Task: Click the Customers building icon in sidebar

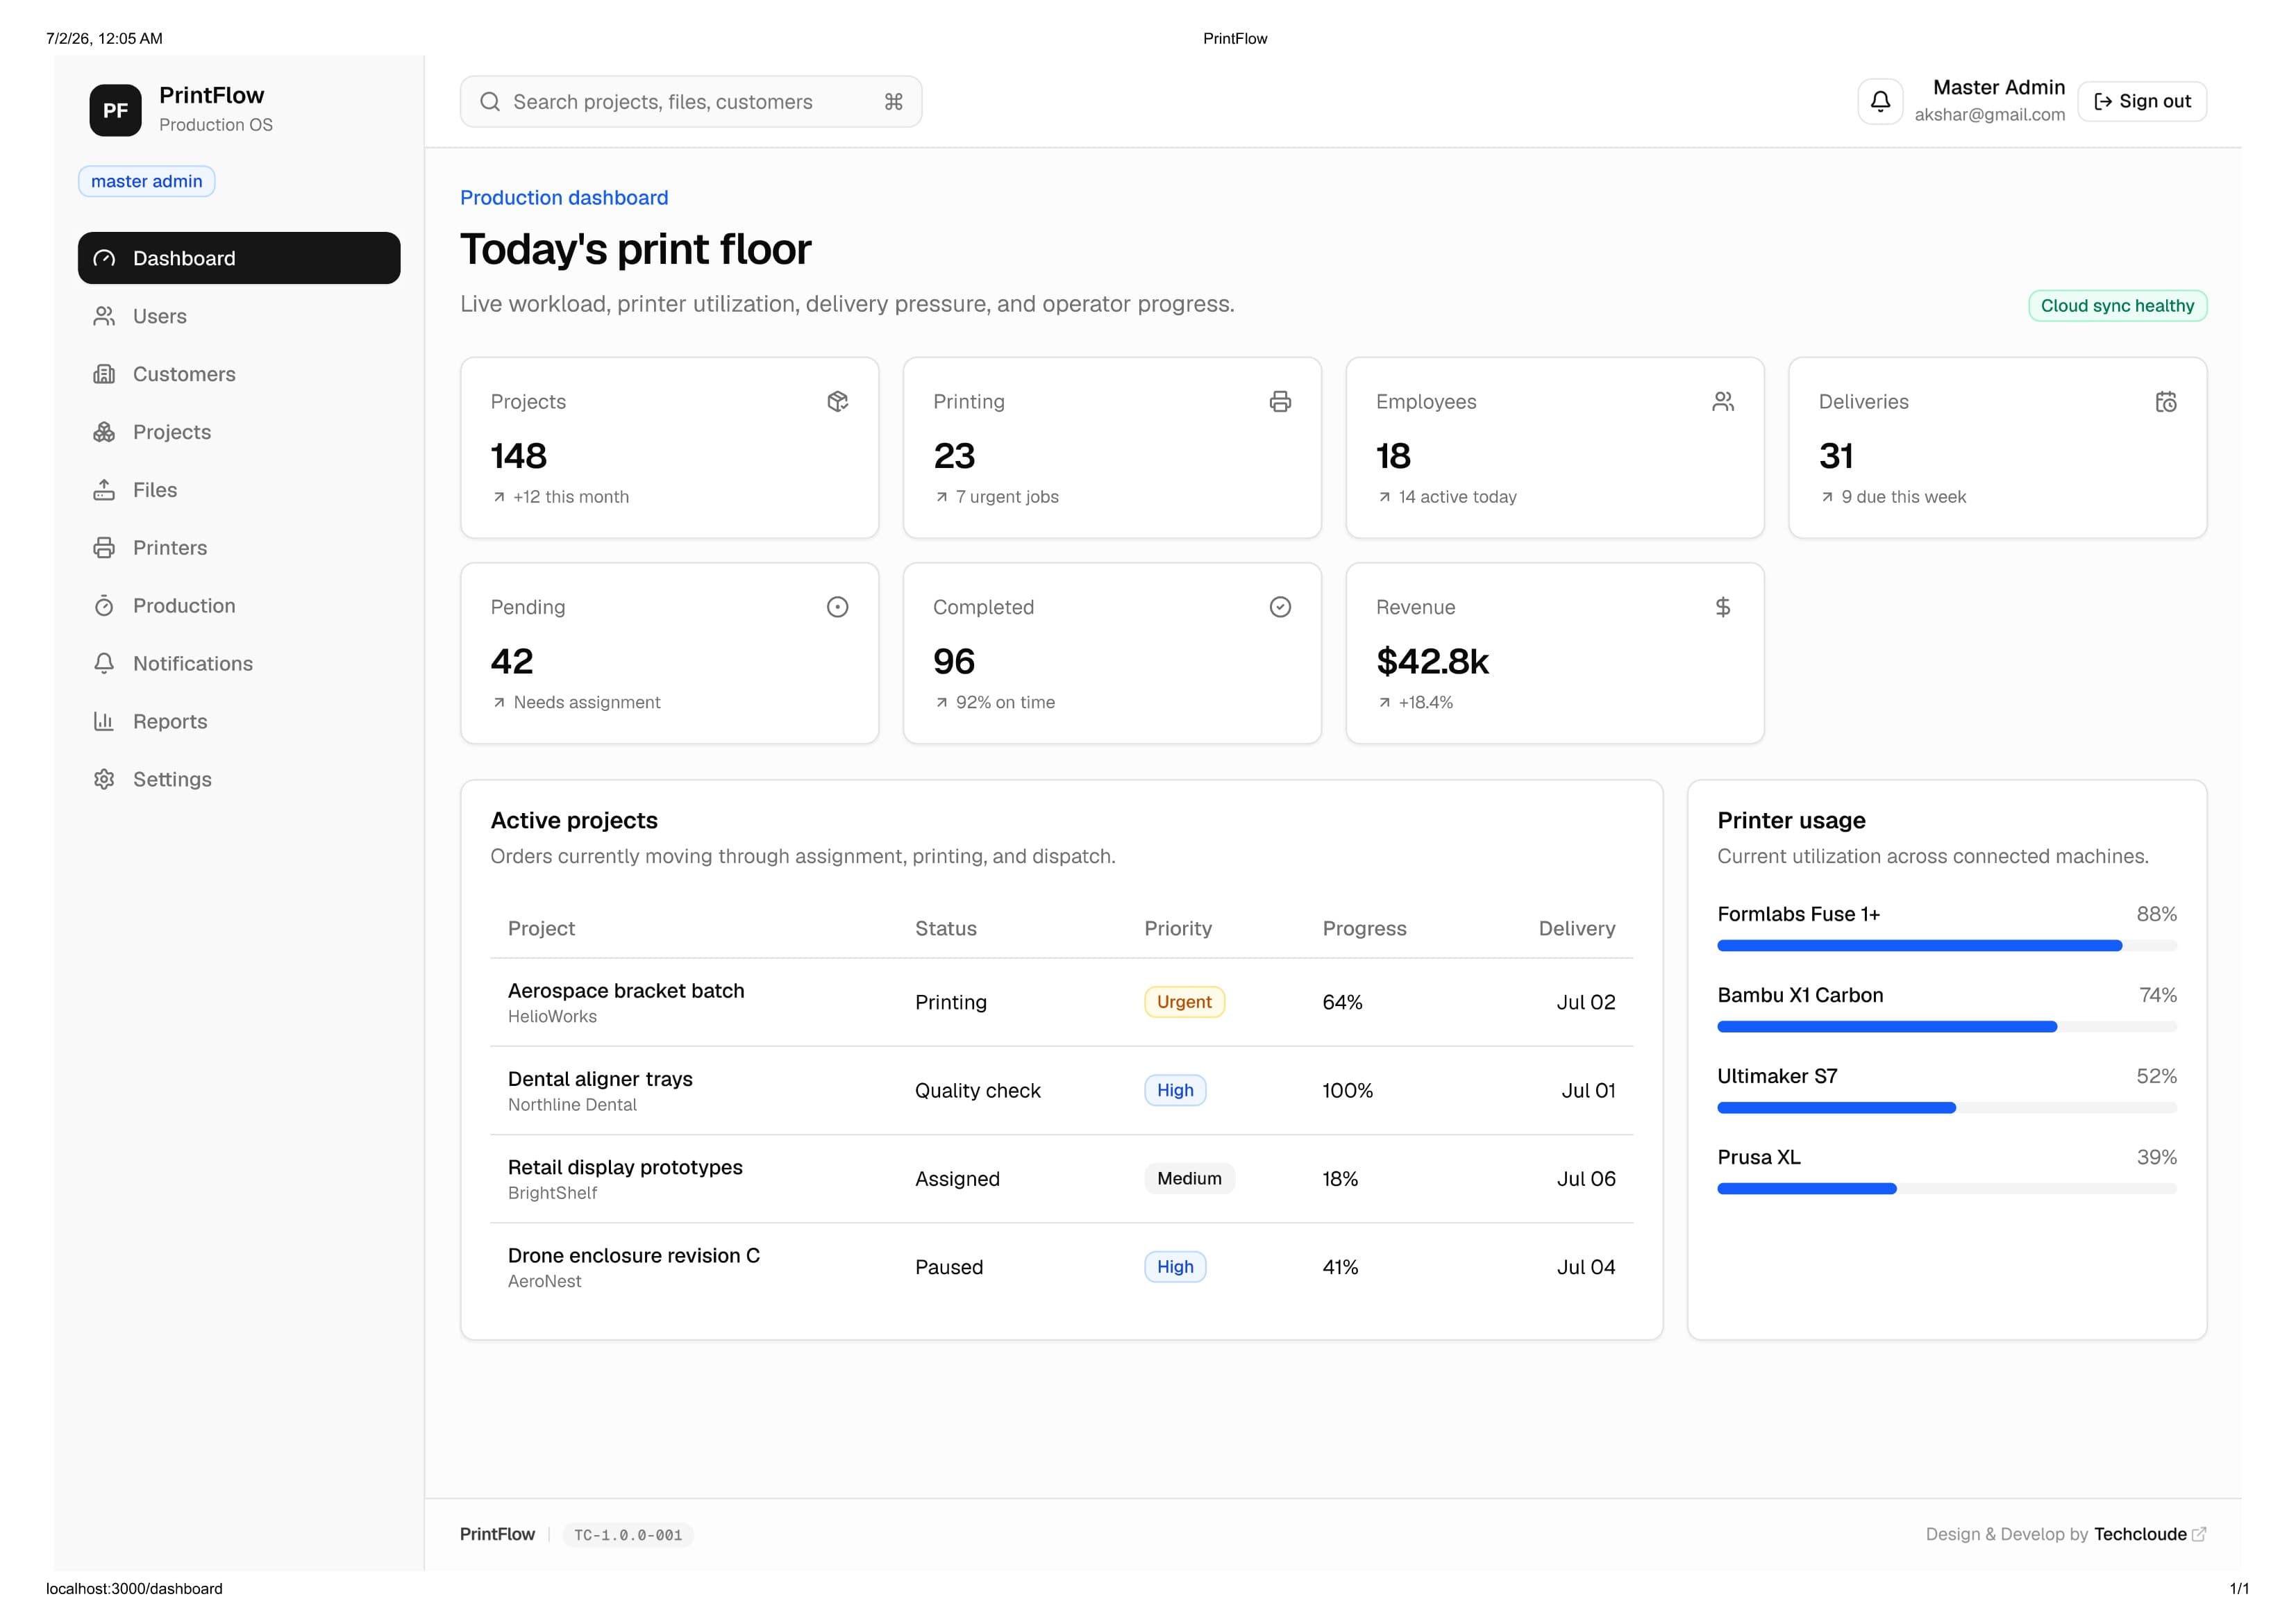Action: coord(104,375)
